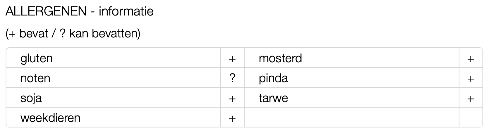The height and width of the screenshot is (138, 495).
Task: Click the empty indicator cell in last row
Action: (x=471, y=118)
